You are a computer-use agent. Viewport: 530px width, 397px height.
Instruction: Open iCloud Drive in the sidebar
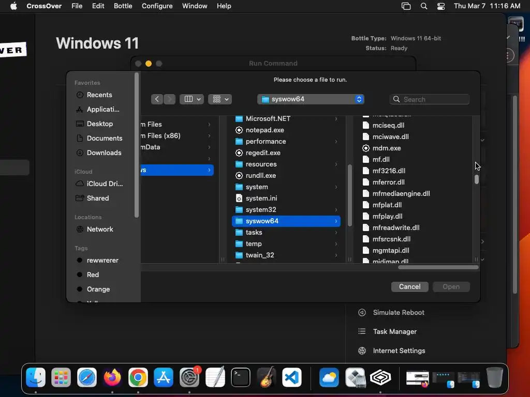click(105, 184)
